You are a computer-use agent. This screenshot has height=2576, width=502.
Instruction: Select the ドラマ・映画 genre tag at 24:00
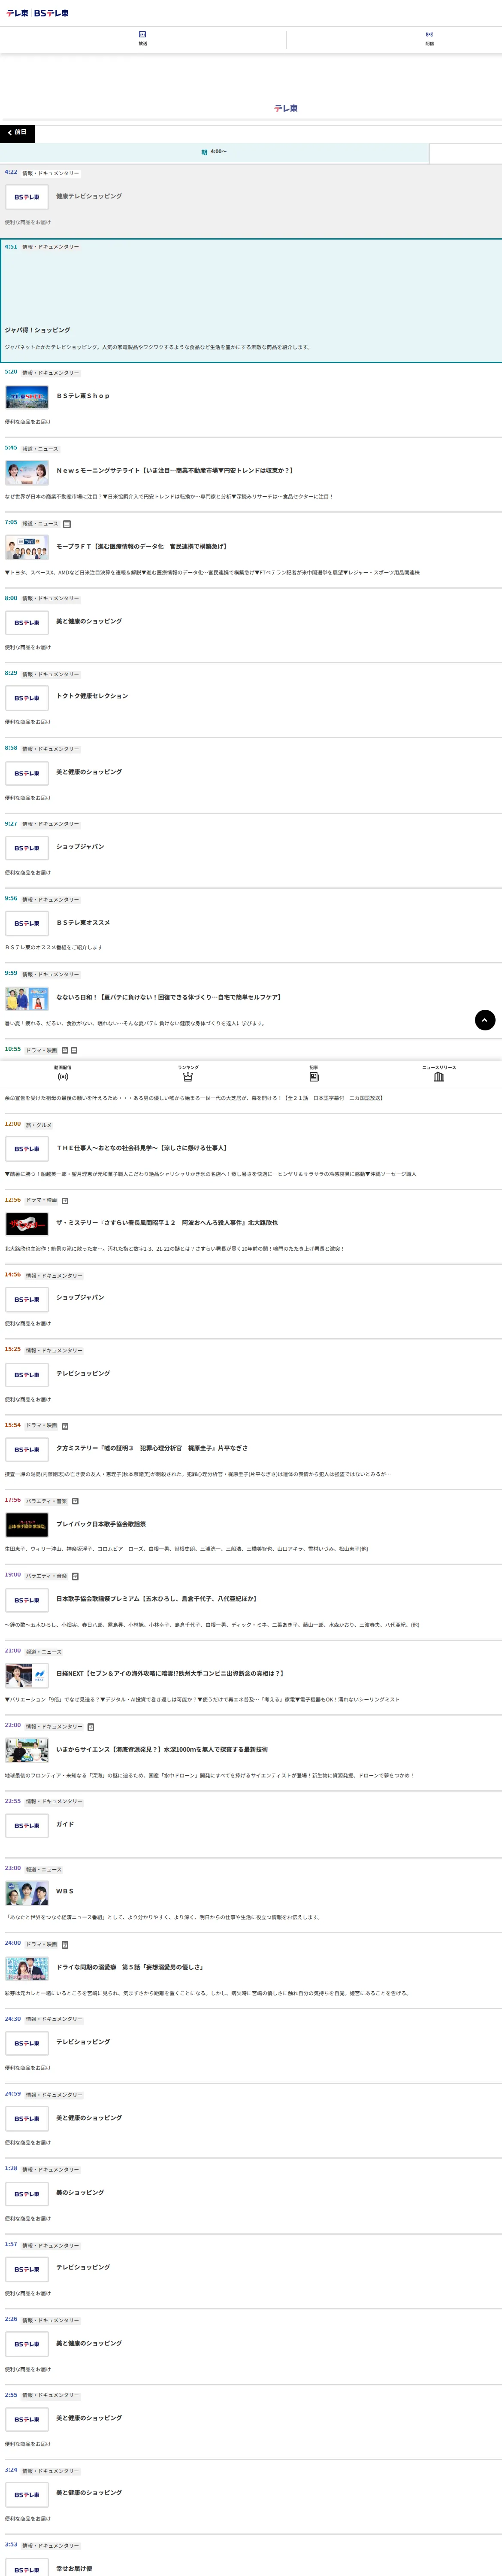pos(42,1945)
